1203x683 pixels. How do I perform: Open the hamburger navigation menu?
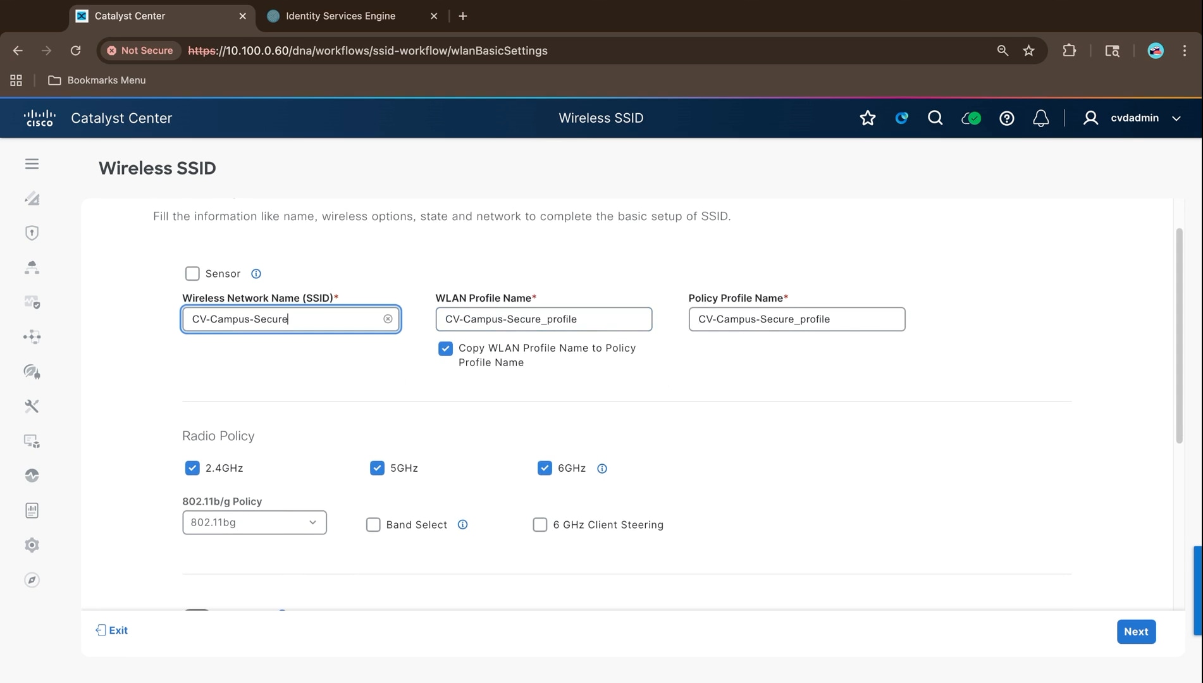tap(32, 164)
